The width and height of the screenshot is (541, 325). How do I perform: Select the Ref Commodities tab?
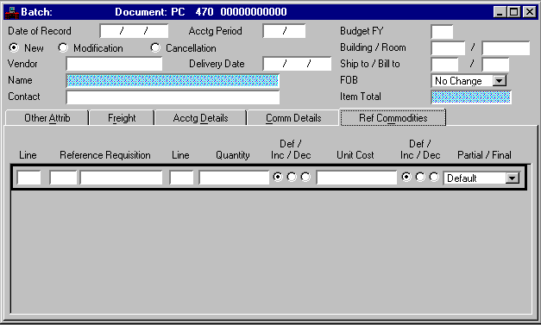pyautogui.click(x=393, y=118)
